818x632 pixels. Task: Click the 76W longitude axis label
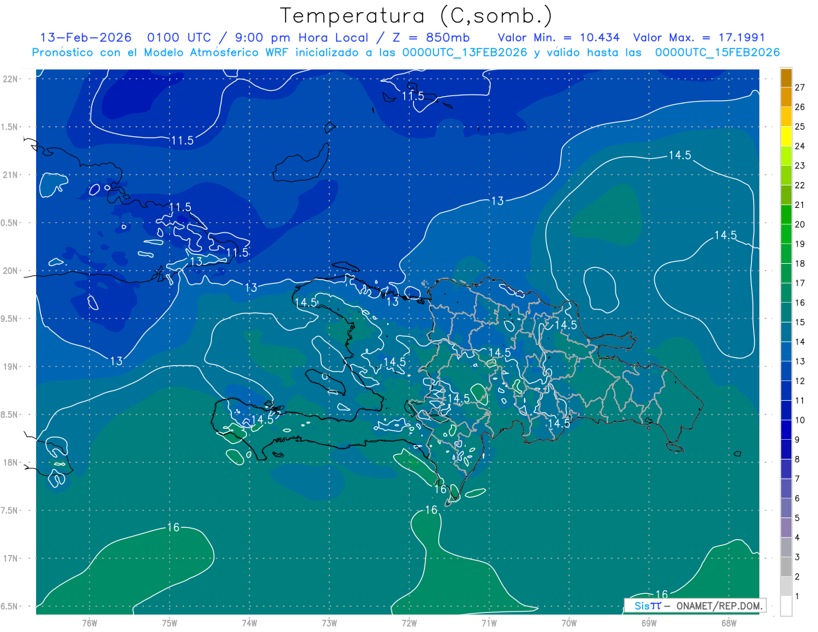89,622
